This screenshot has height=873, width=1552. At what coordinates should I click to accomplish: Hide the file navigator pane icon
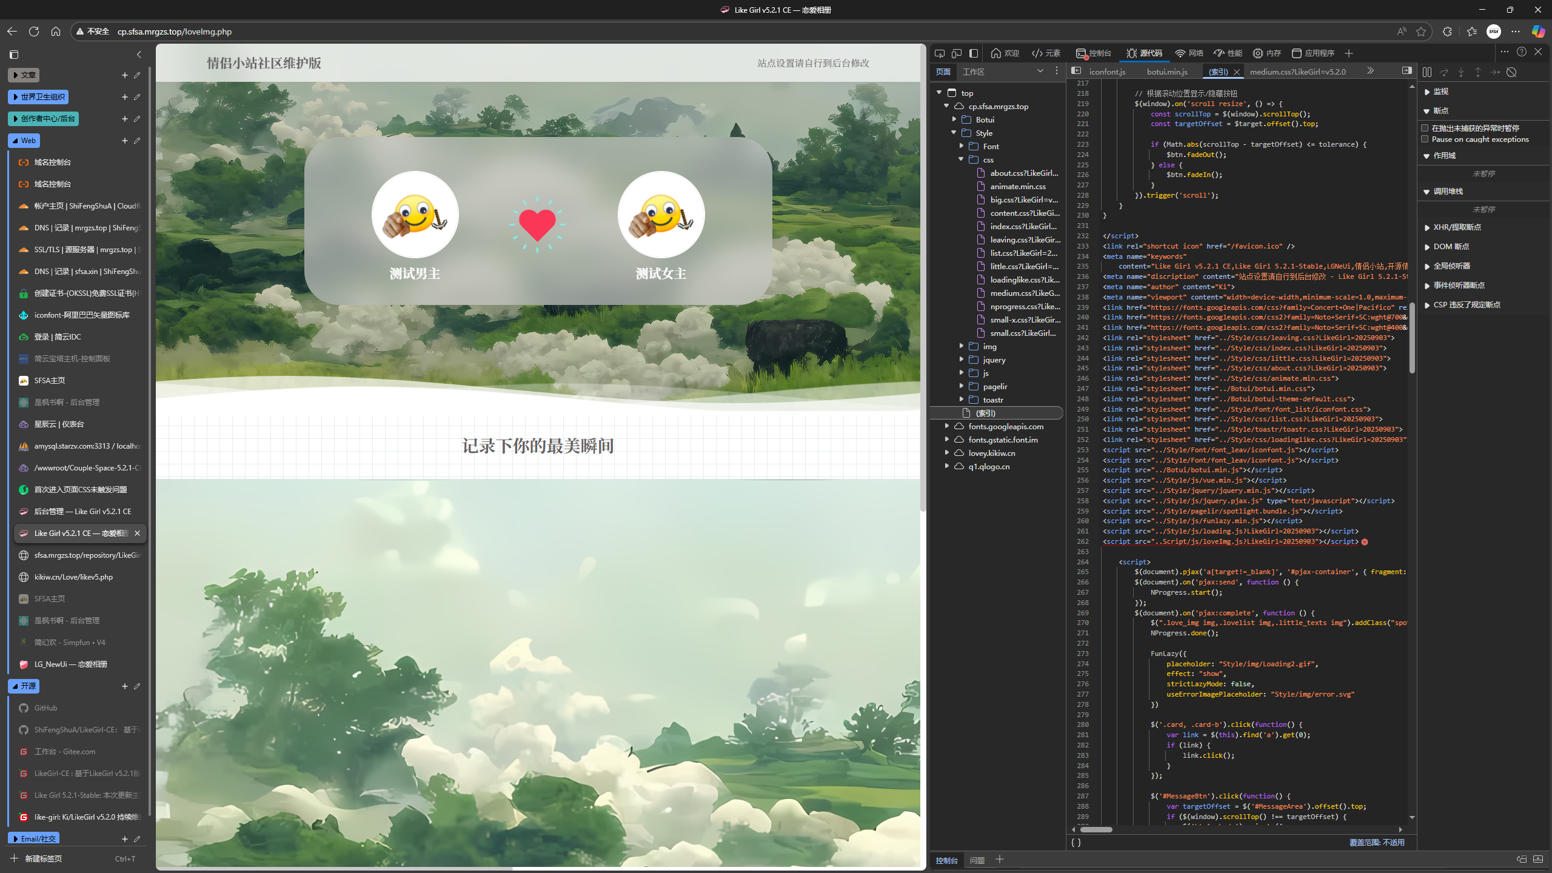[1076, 71]
